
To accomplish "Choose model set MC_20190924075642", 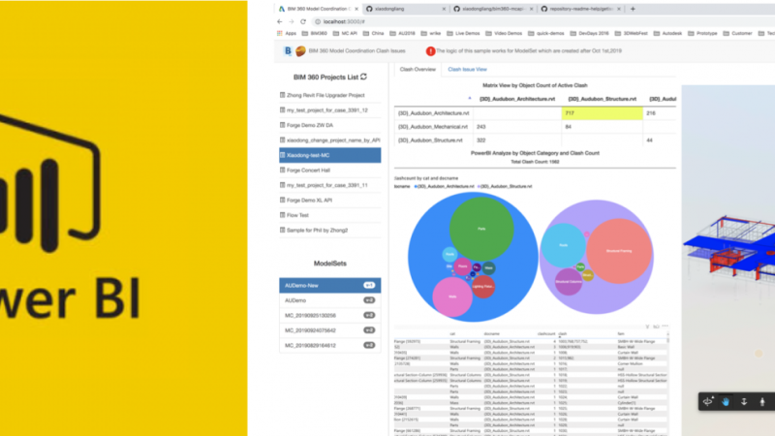I will (x=330, y=330).
